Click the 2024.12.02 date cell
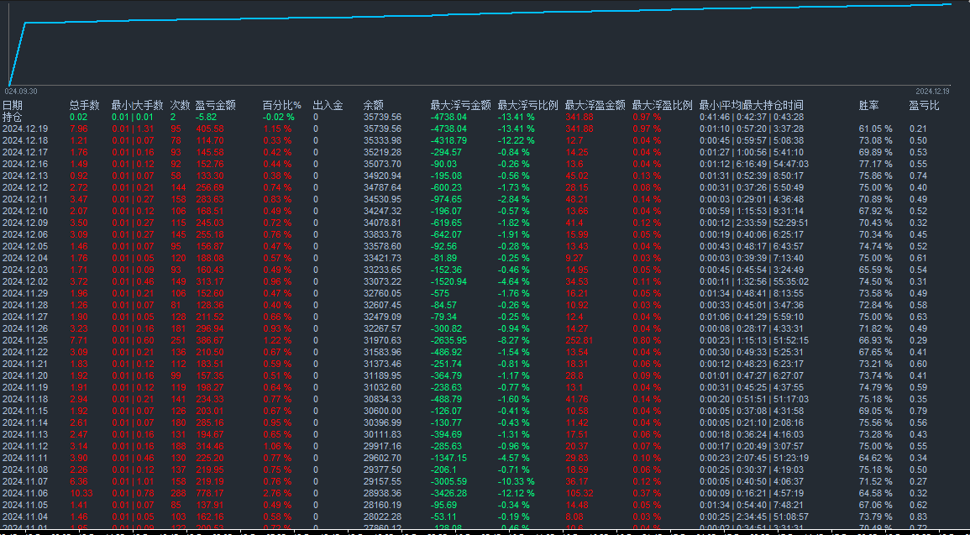 click(x=24, y=281)
